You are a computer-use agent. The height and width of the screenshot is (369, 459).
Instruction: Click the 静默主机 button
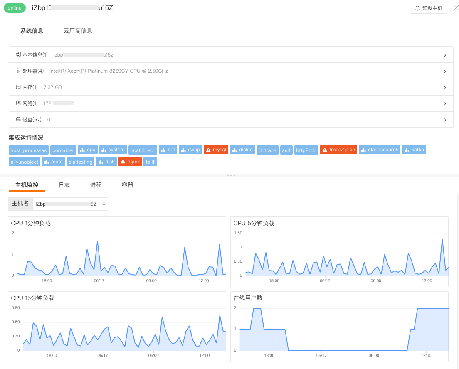coord(428,8)
